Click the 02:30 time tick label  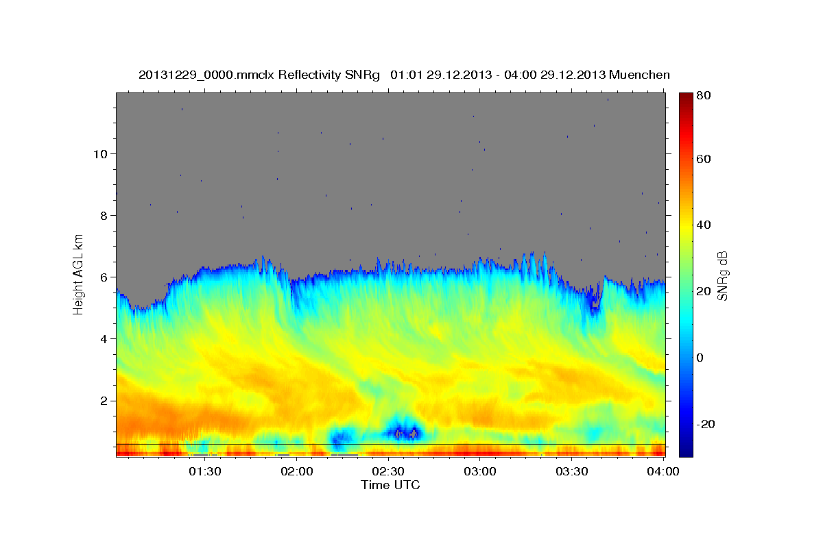tap(388, 471)
